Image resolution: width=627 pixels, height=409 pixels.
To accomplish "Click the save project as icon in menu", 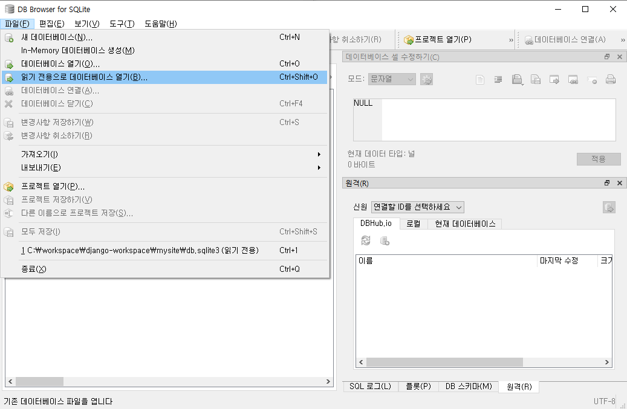I will [x=9, y=213].
